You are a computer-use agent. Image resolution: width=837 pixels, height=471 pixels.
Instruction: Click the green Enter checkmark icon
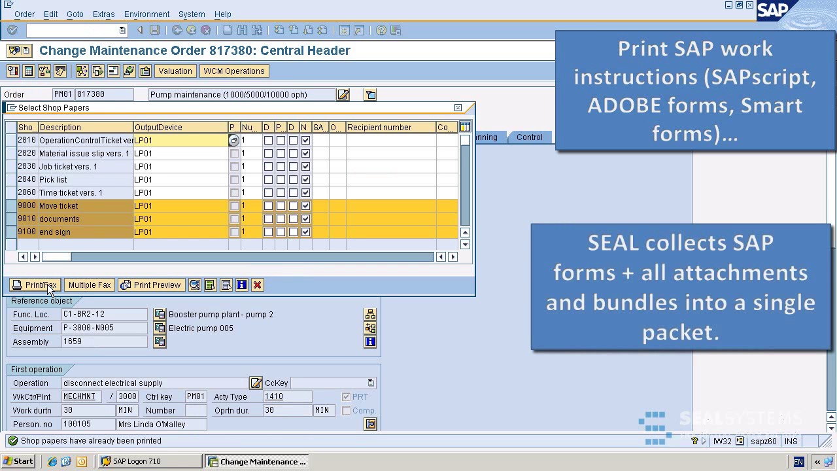pos(12,30)
